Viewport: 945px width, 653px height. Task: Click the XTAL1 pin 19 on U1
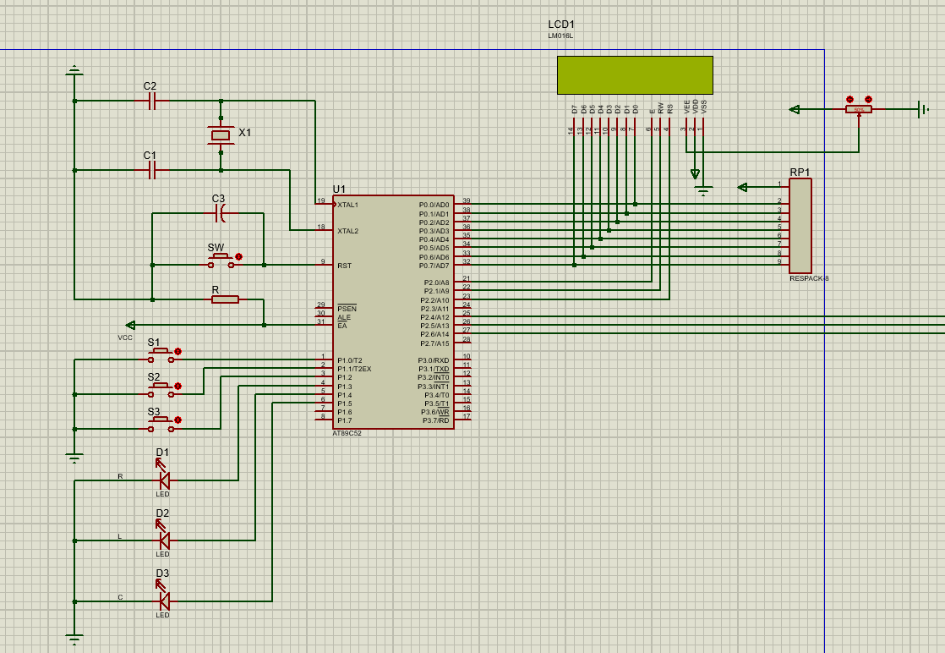[322, 204]
